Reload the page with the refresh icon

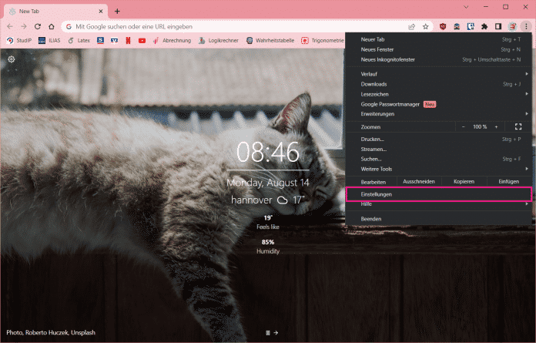click(x=38, y=26)
